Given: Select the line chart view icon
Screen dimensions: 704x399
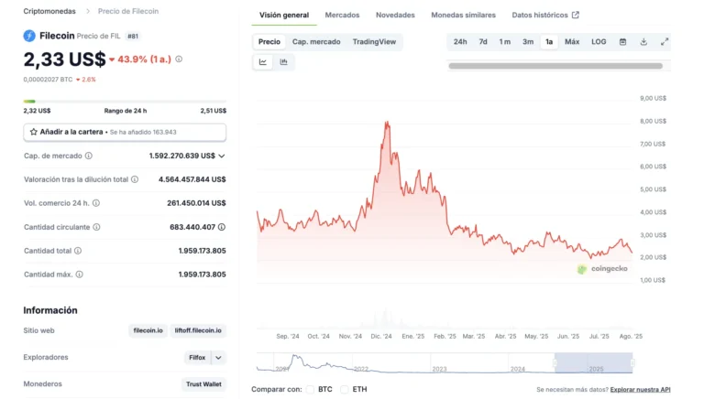Looking at the screenshot, I should click(263, 62).
